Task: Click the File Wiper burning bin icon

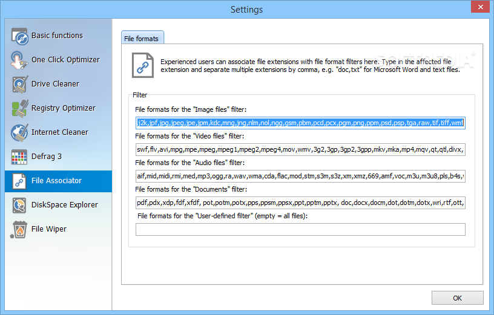Action: coord(19,229)
